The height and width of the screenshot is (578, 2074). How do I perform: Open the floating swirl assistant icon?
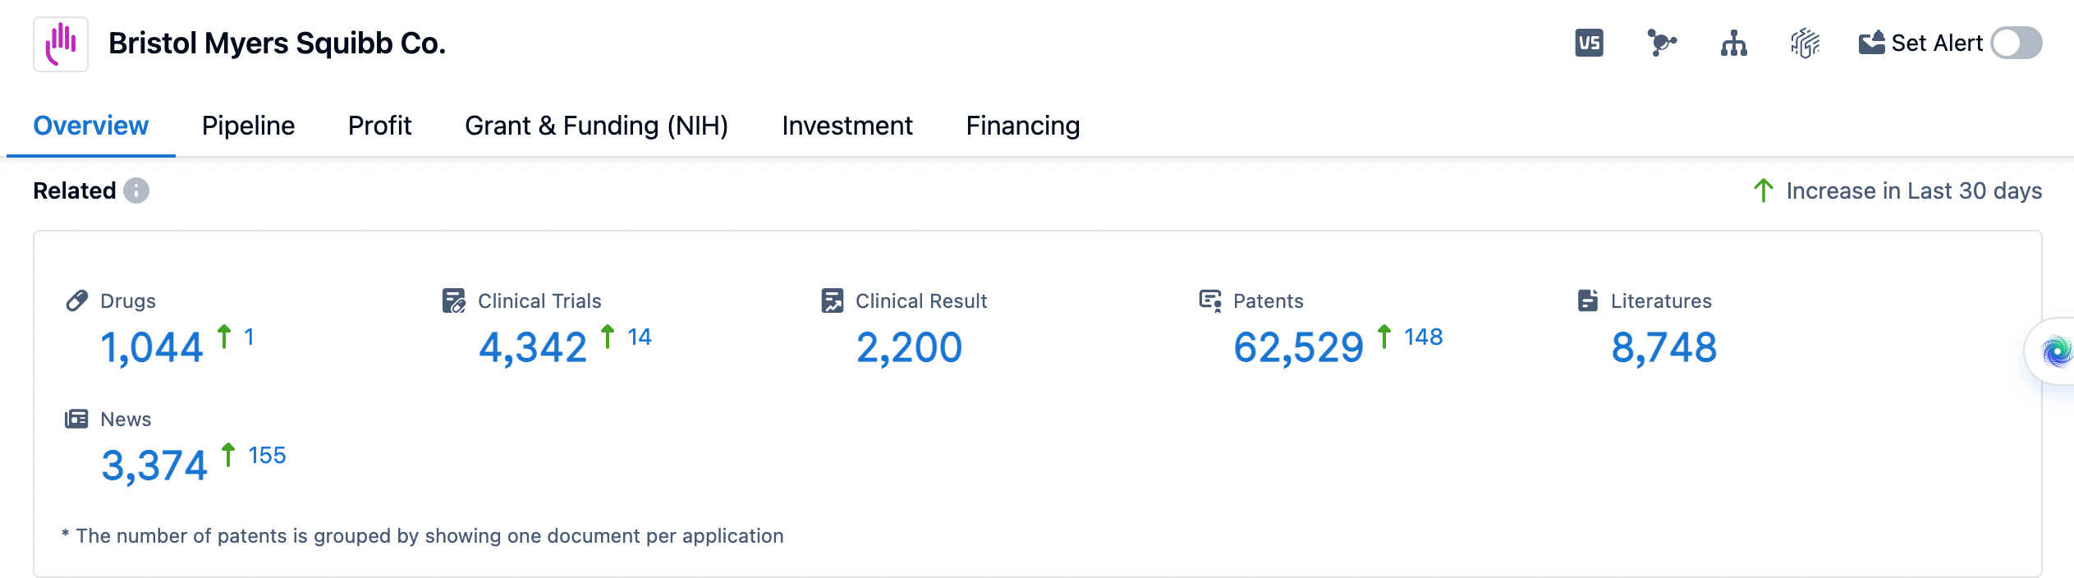click(2057, 352)
